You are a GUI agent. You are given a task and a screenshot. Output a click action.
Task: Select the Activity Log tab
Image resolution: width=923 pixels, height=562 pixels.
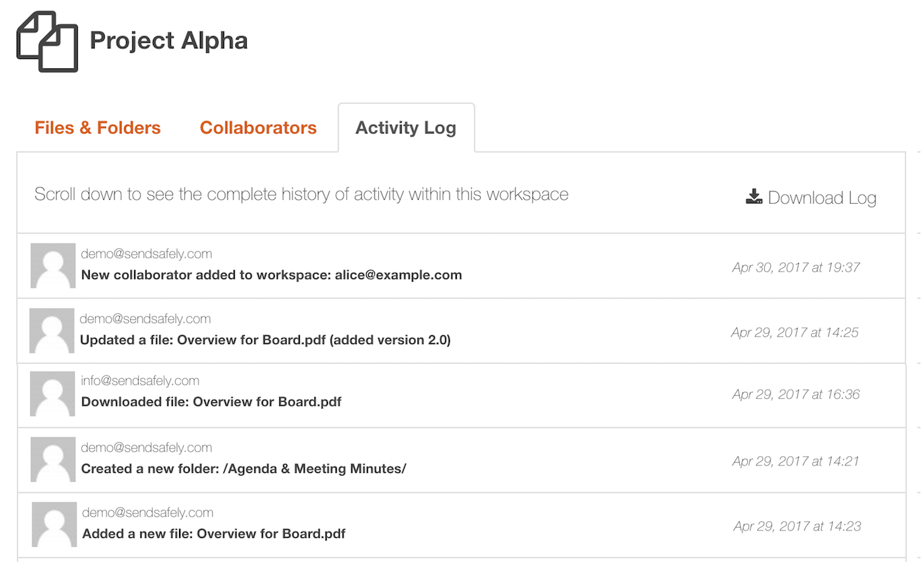point(406,127)
